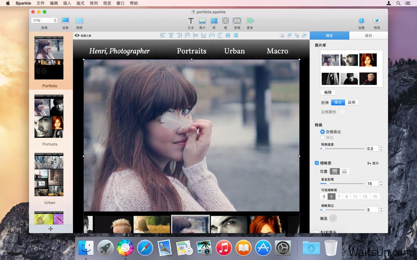Select first thumbnail 位置 layout option
The height and width of the screenshot is (260, 417).
pyautogui.click(x=335, y=172)
